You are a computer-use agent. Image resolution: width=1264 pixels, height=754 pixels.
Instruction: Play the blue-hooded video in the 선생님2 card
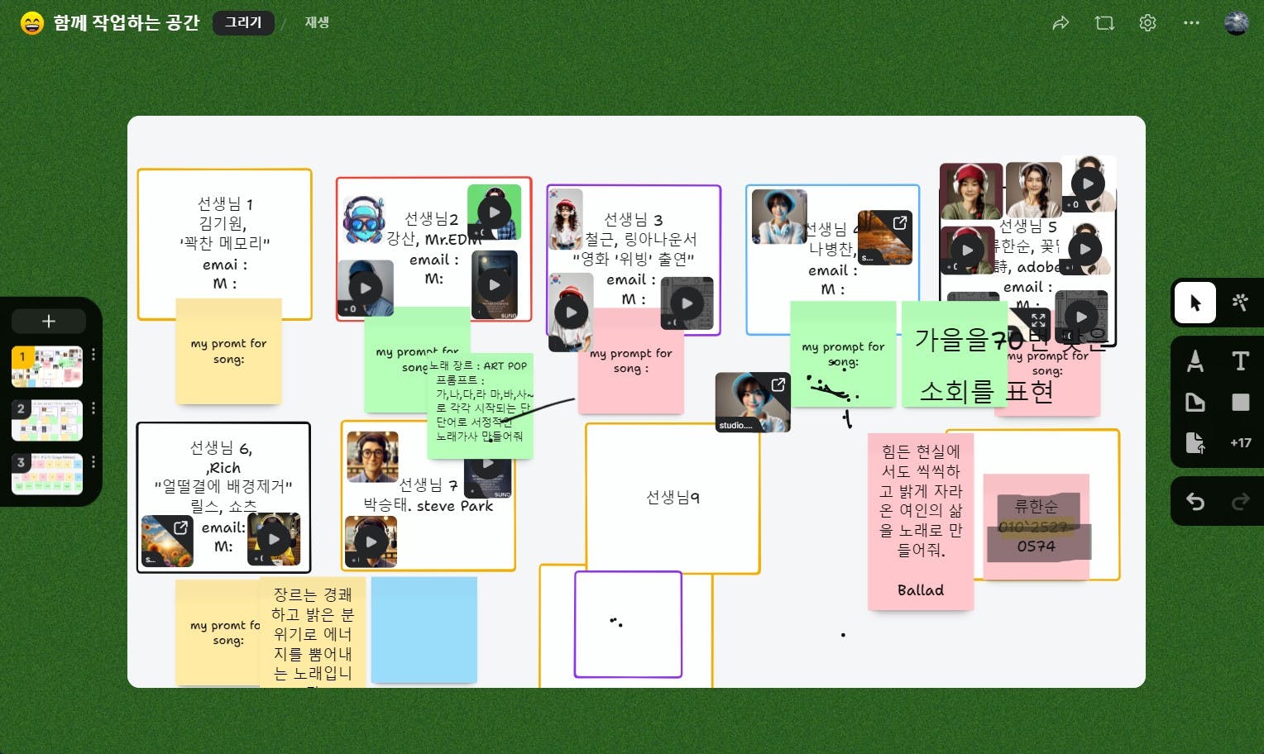click(366, 288)
